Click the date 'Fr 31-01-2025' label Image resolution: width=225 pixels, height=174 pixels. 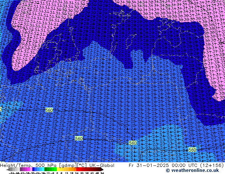coord(149,165)
